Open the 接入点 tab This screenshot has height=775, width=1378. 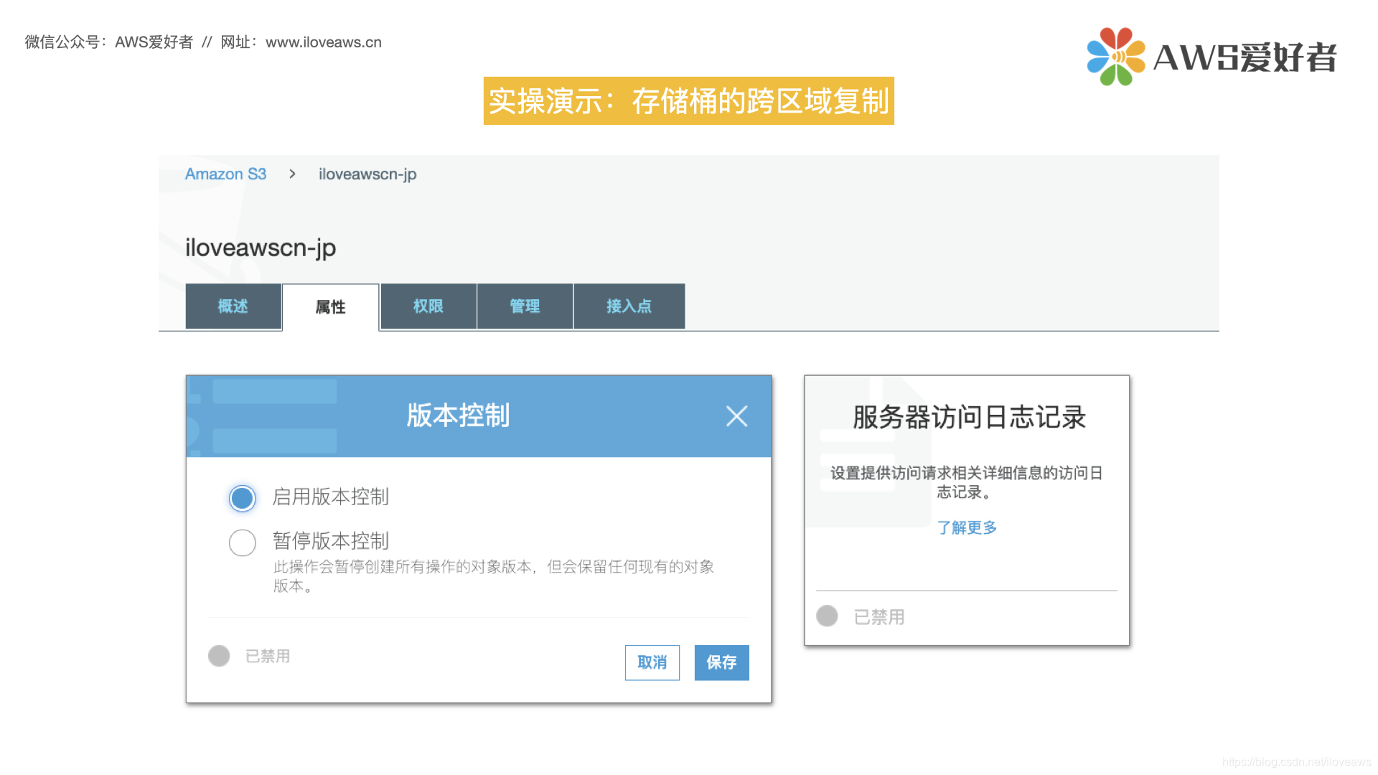pyautogui.click(x=629, y=306)
